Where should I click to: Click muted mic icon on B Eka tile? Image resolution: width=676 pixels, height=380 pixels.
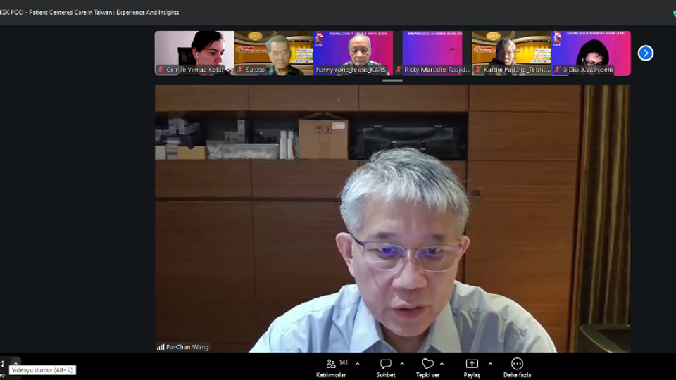(x=558, y=70)
